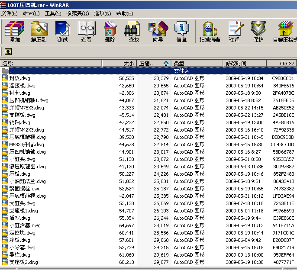Click the Test (测试) archive icon

[x=62, y=29]
